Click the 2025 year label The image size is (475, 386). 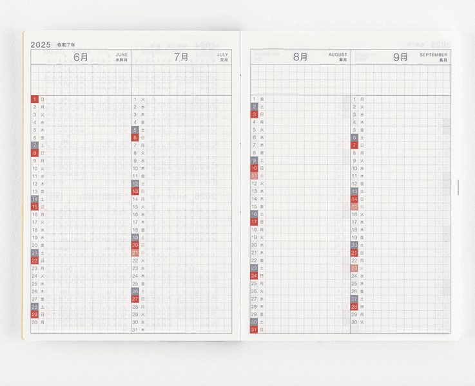(x=41, y=44)
